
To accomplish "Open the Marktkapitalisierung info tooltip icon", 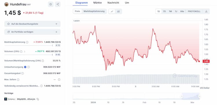I will coord(27,42).
